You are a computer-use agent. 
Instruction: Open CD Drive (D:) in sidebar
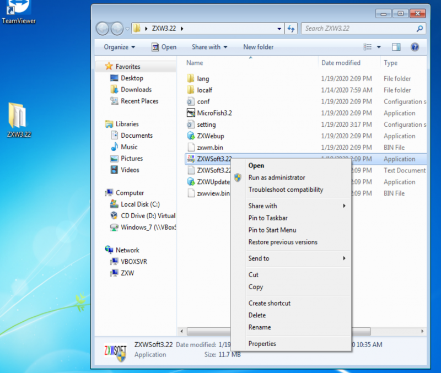tap(143, 216)
